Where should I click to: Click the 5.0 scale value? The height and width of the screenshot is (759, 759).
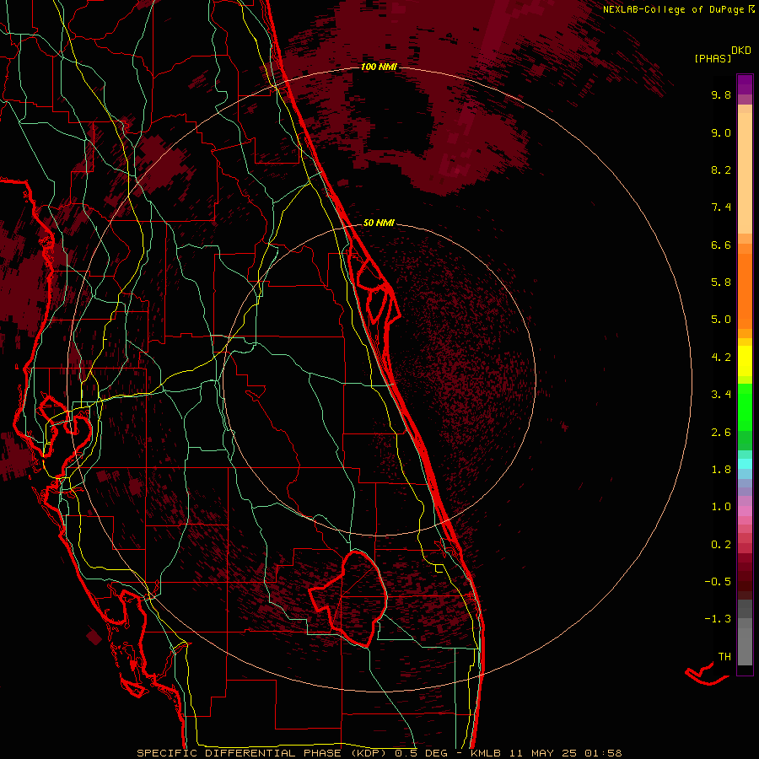pyautogui.click(x=721, y=320)
